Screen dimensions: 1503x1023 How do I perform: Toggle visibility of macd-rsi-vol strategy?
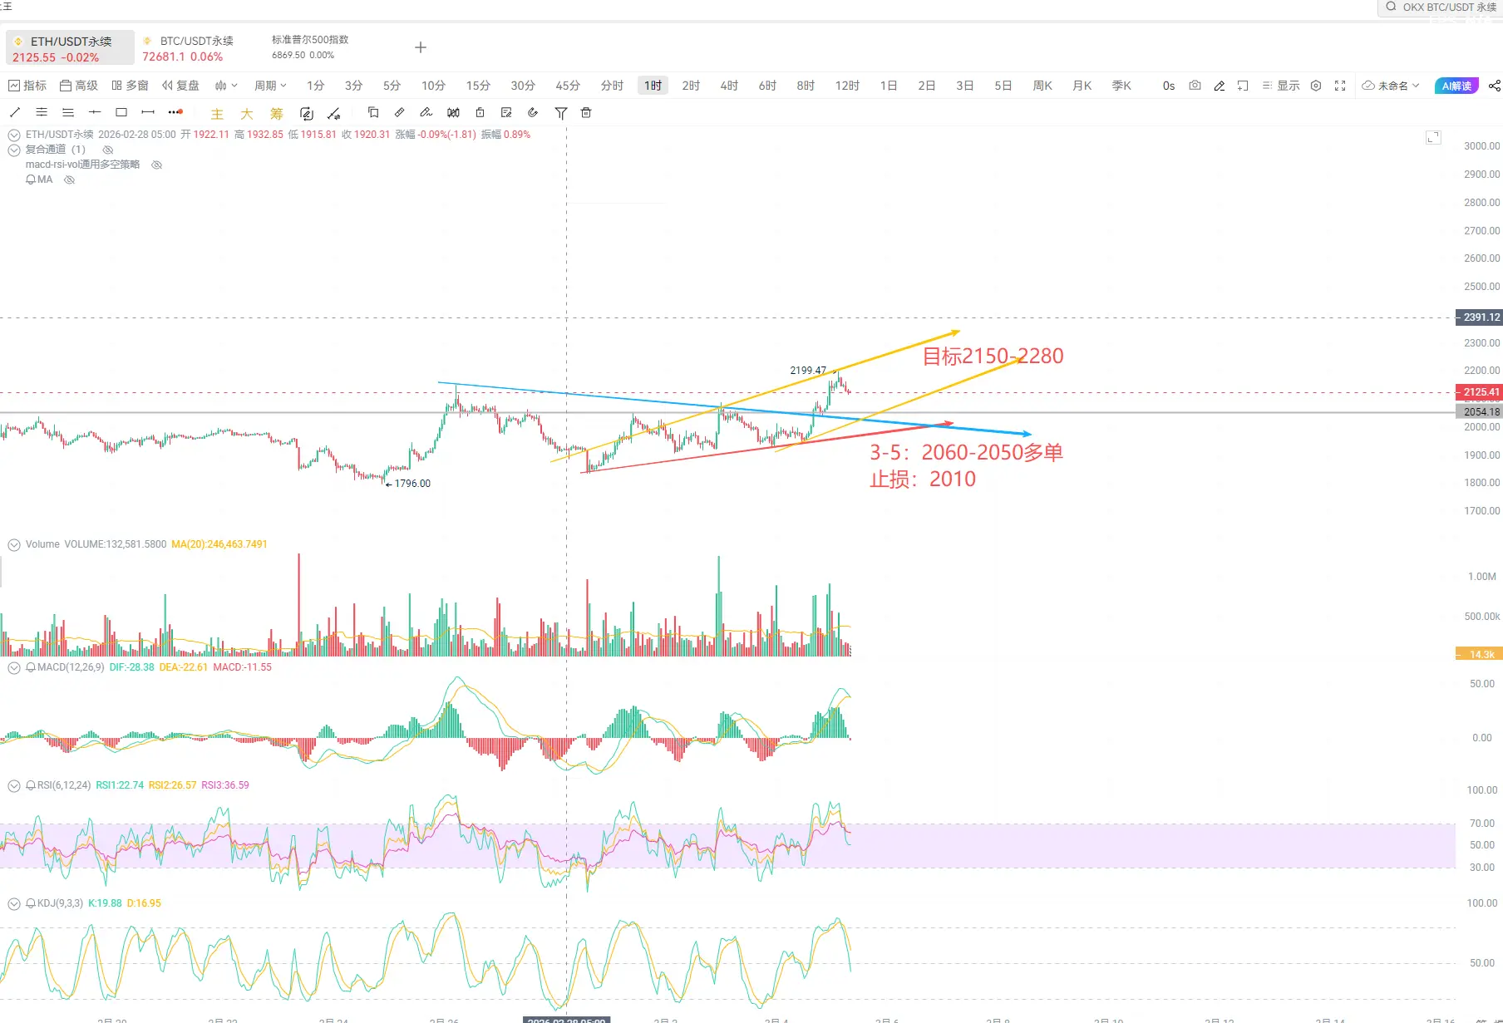pos(156,165)
